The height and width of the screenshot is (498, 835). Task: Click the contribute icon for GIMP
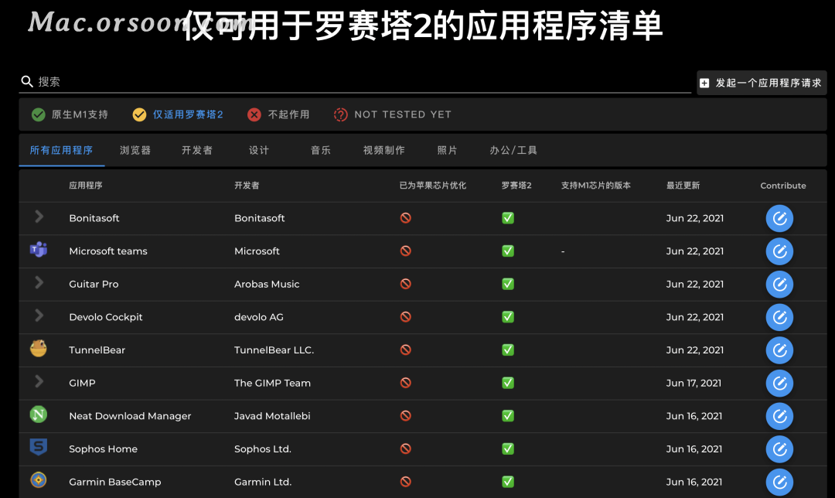tap(779, 384)
